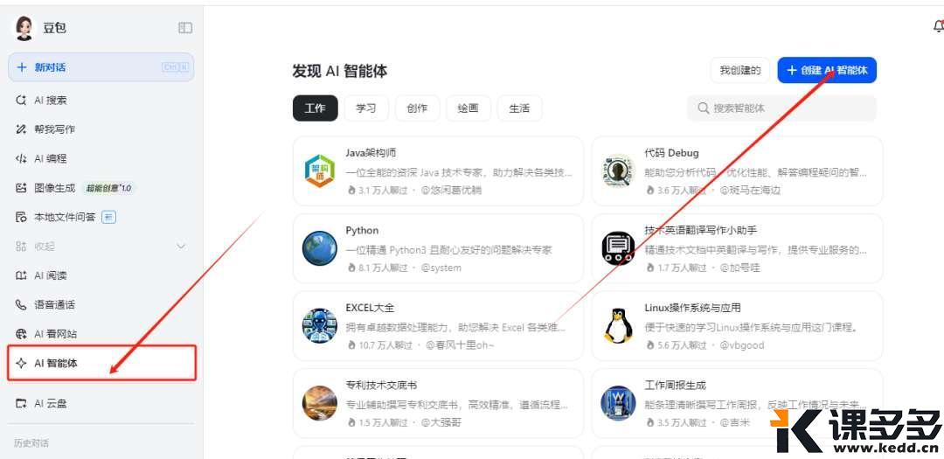Open the Java架构师 agent card

pyautogui.click(x=438, y=171)
